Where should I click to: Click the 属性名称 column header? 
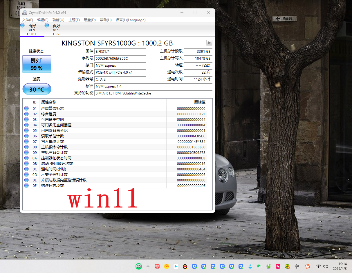(x=49, y=102)
